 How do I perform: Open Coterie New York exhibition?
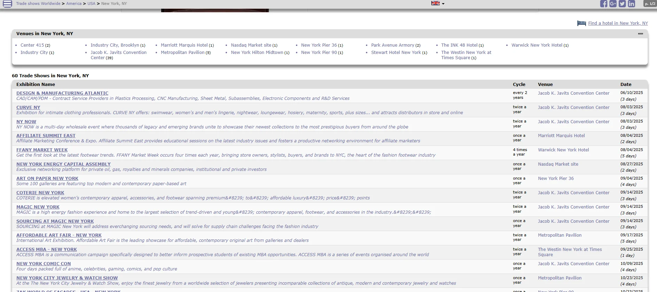[x=40, y=193]
